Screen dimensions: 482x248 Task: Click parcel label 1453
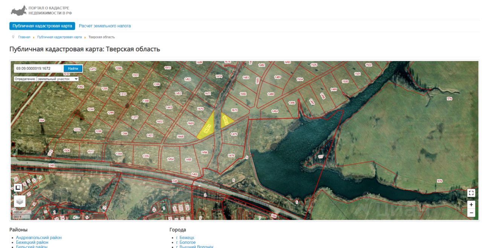[x=188, y=79]
